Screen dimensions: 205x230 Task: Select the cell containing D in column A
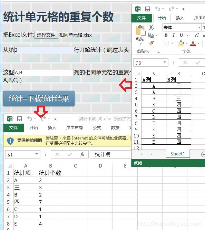[154, 117]
